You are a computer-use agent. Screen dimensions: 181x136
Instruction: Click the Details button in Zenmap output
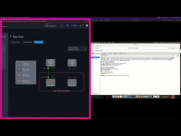click(178, 56)
